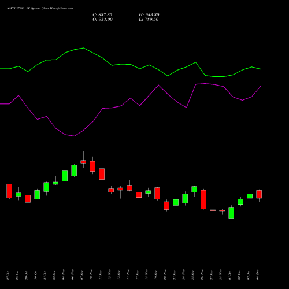Click the 27 Oct date label
289x289 pixels.
(8, 275)
